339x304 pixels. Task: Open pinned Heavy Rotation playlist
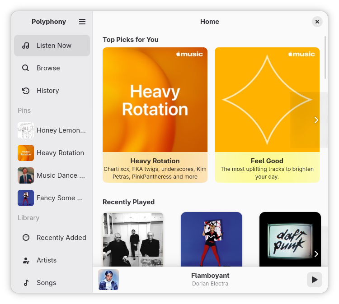coord(52,153)
